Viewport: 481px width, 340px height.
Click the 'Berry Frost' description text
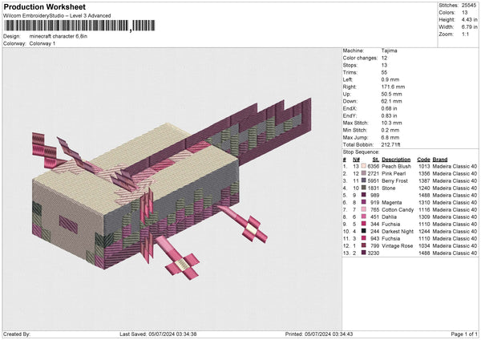tap(394, 180)
